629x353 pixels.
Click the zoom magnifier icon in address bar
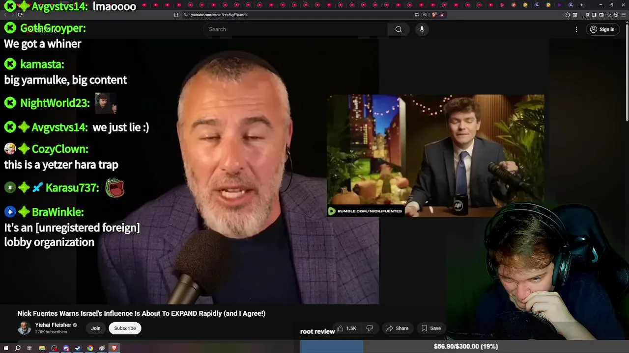pyautogui.click(x=425, y=15)
